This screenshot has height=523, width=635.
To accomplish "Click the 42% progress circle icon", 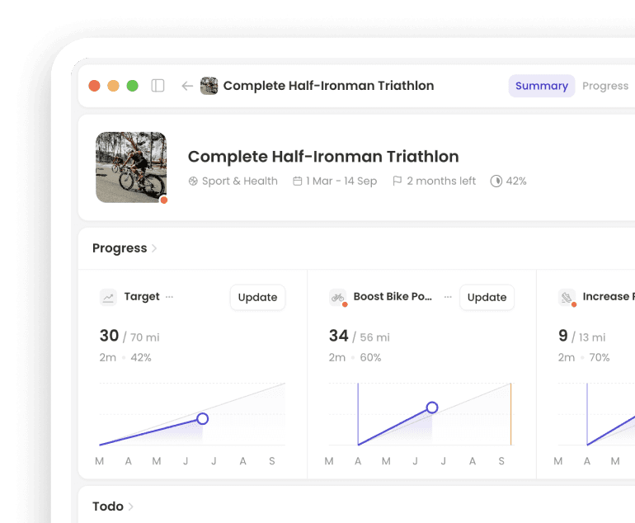I will click(496, 181).
